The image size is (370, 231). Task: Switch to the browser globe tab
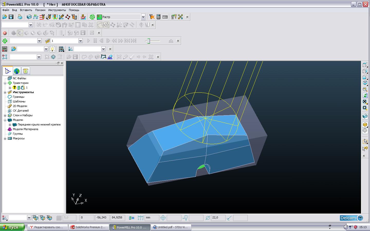pos(17,71)
